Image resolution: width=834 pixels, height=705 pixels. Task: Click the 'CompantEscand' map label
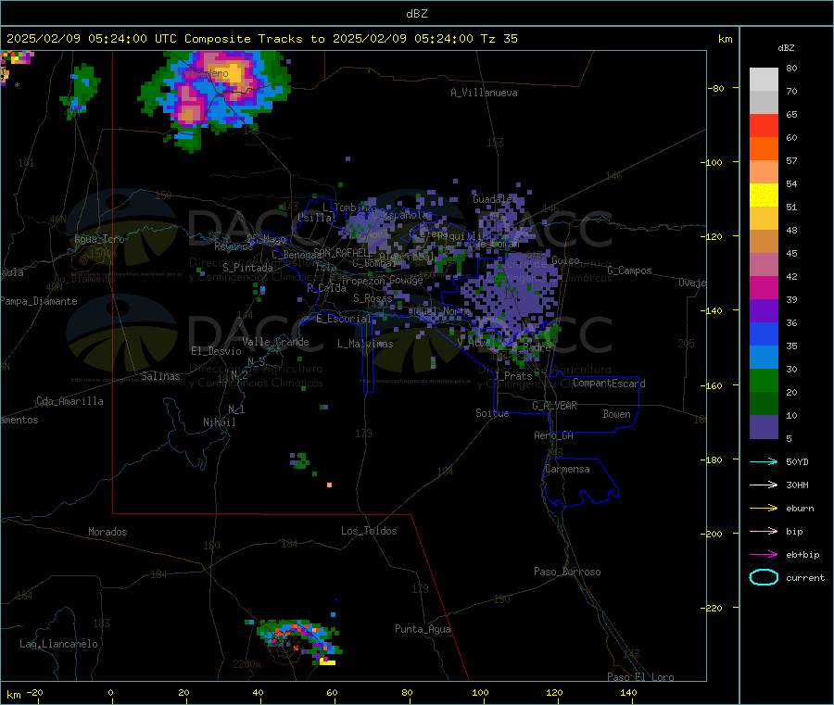609,383
